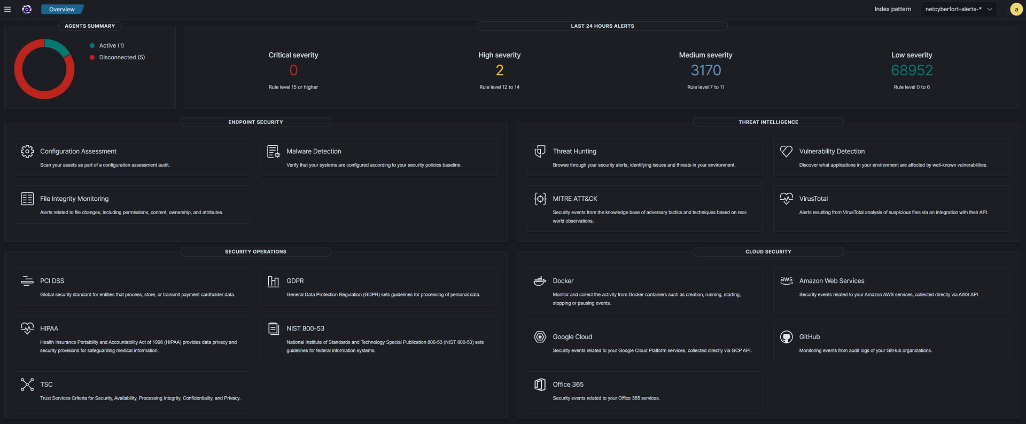Screen dimensions: 1026x424
Task: Click the VirusTotal heartbeat icon
Action: [786, 199]
